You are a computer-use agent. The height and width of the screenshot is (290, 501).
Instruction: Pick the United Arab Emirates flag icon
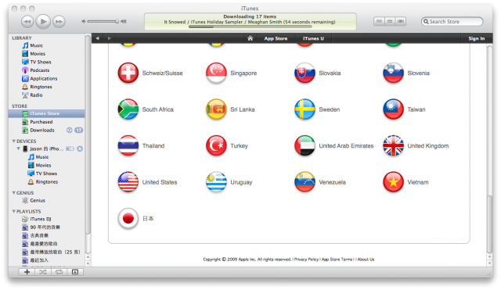pos(305,146)
